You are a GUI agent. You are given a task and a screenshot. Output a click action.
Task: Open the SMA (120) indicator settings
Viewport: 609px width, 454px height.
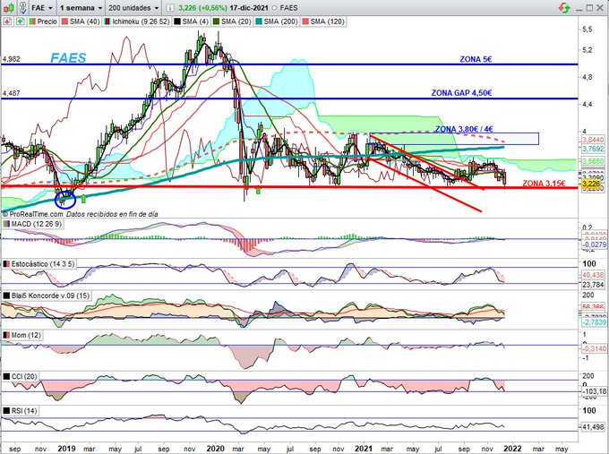(x=327, y=21)
